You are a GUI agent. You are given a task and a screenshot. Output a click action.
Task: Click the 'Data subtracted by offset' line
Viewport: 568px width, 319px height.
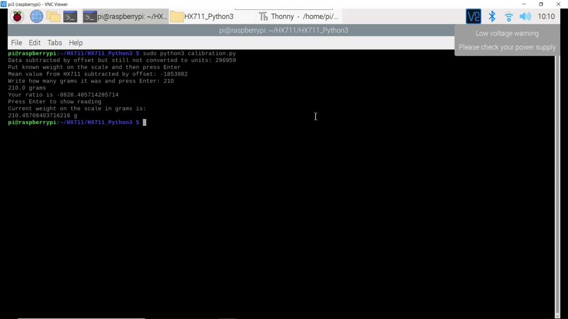[x=122, y=60]
